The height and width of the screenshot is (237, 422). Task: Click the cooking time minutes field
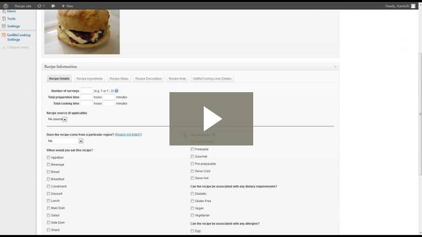[x=109, y=103]
